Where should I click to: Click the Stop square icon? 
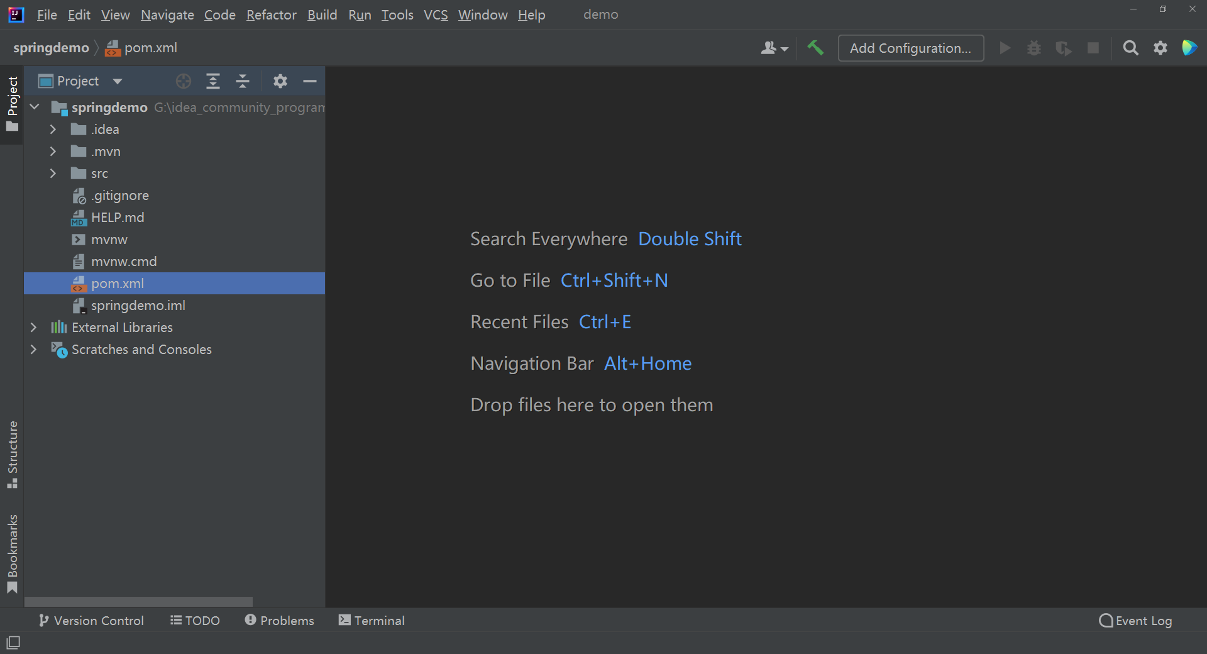tap(1093, 48)
